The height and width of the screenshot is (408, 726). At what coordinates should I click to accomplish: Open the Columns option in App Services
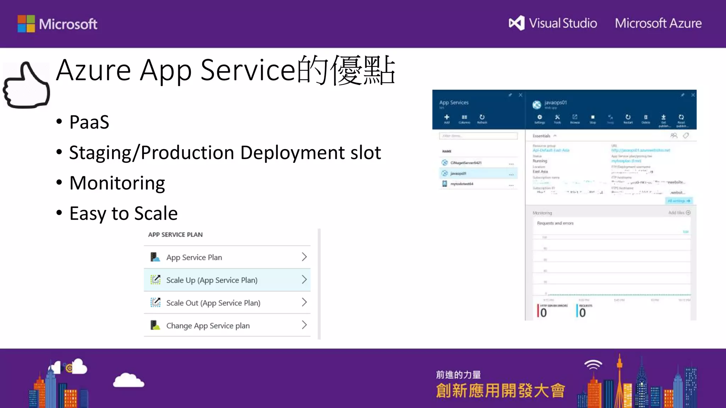(x=464, y=119)
